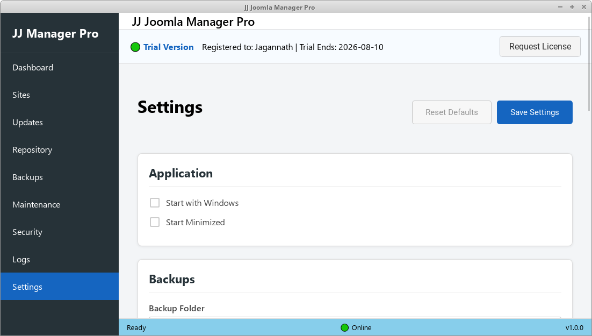592x336 pixels.
Task: Click the Ready status bar text
Action: click(136, 328)
